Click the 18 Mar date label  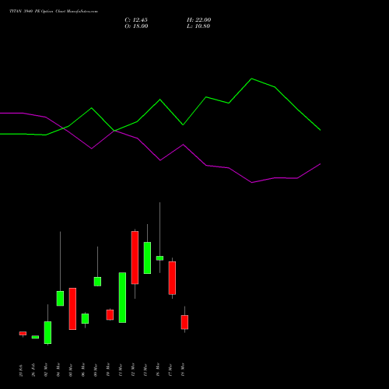183,370
